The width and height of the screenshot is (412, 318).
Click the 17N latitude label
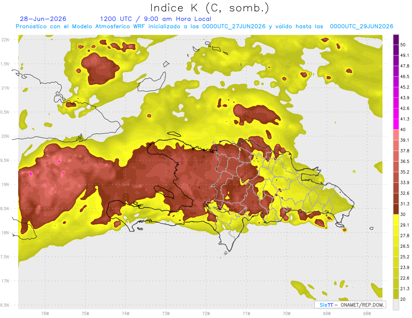click(x=5, y=281)
